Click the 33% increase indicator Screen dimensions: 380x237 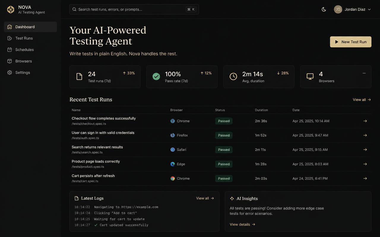tap(129, 73)
